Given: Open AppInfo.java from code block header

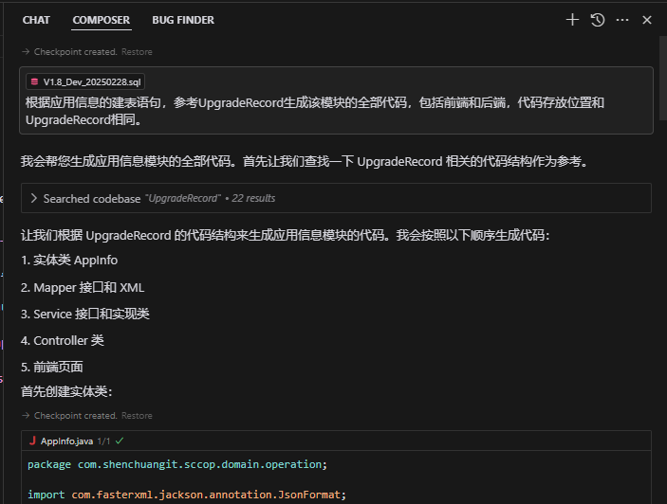Looking at the screenshot, I should (66, 441).
